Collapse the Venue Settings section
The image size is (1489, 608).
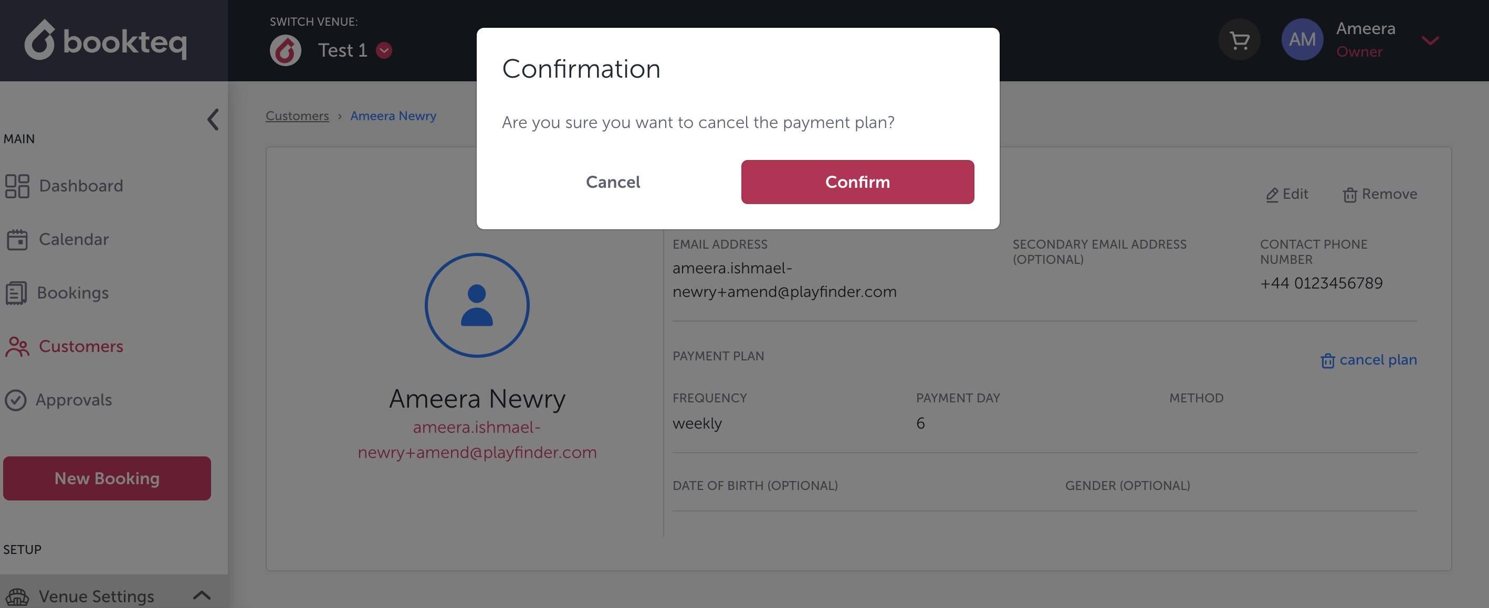(x=201, y=595)
